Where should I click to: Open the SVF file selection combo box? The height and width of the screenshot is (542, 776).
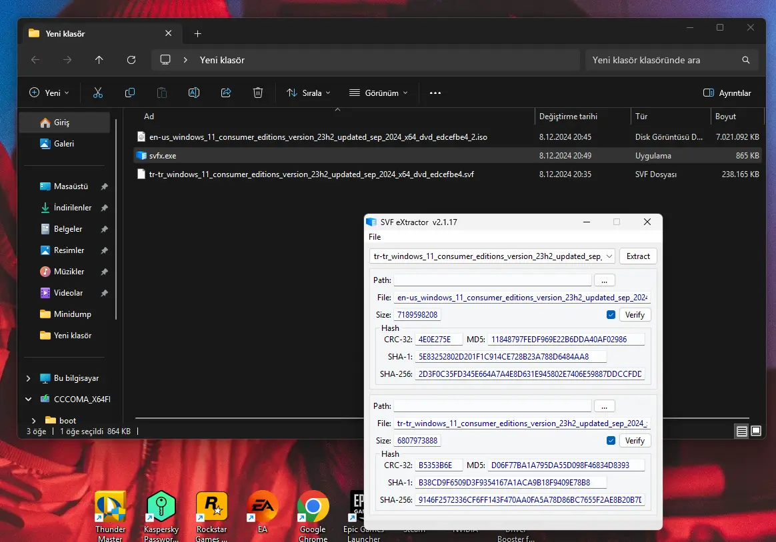492,256
